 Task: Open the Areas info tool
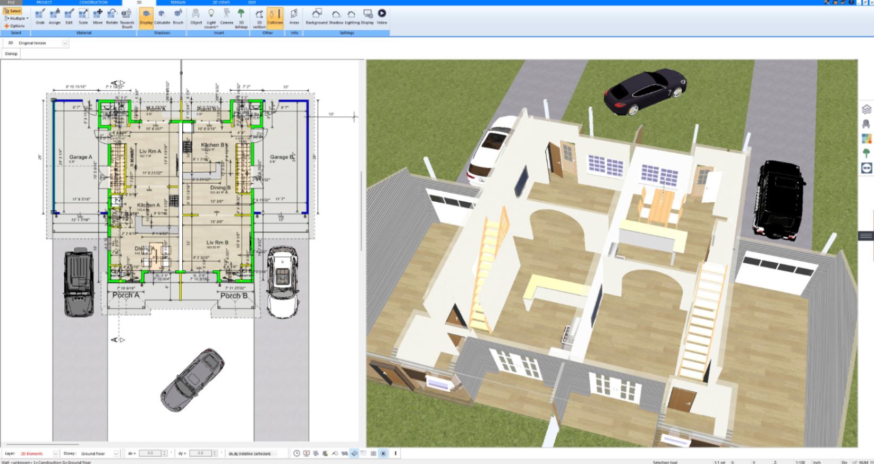[x=294, y=16]
